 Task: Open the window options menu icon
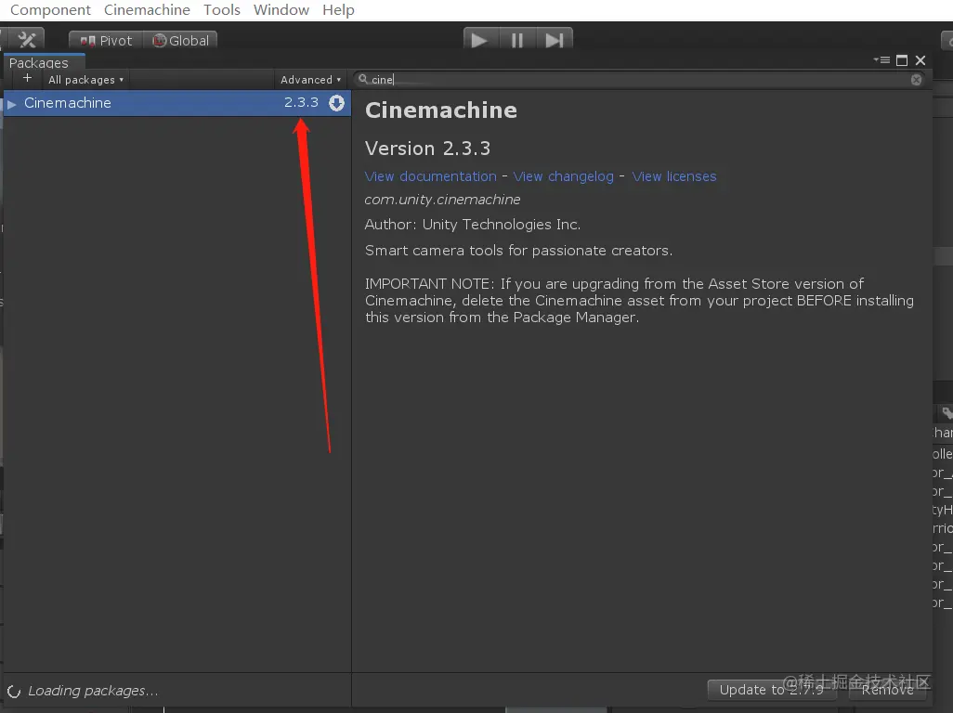pos(881,60)
